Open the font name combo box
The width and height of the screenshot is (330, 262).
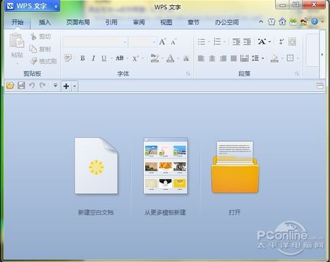(x=95, y=42)
